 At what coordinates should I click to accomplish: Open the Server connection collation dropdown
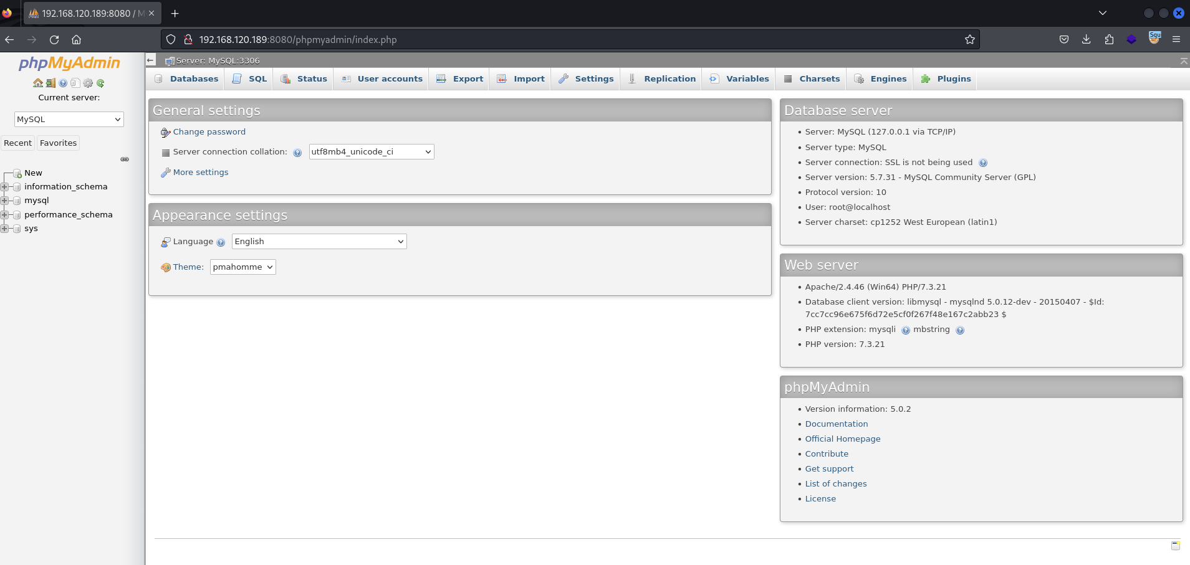pos(372,152)
